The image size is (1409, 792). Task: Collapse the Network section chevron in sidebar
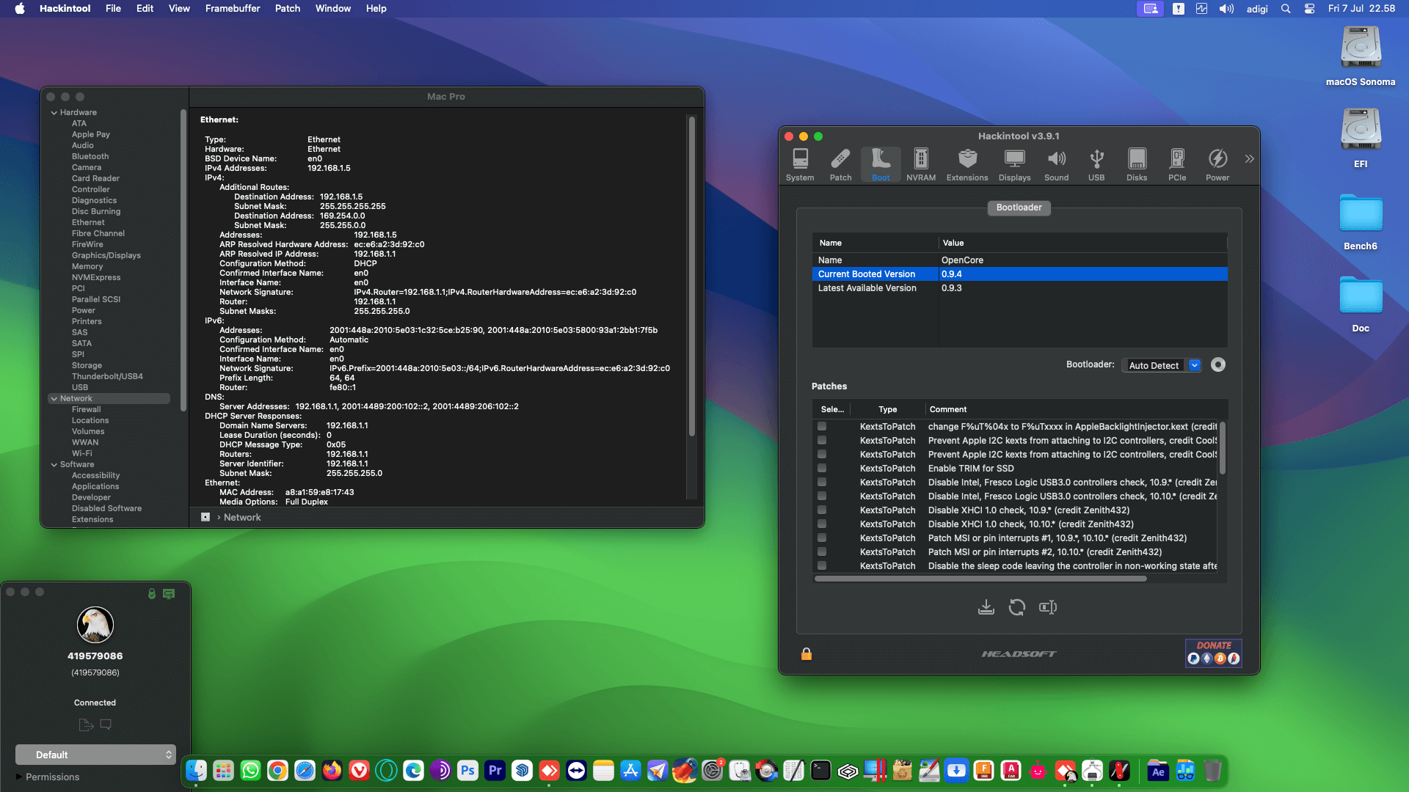54,398
